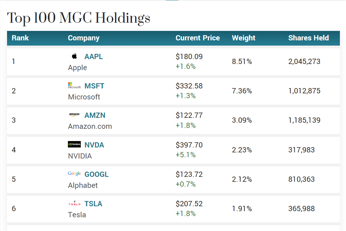Click the Microsoft logo icon
The height and width of the screenshot is (231, 346).
pyautogui.click(x=74, y=86)
